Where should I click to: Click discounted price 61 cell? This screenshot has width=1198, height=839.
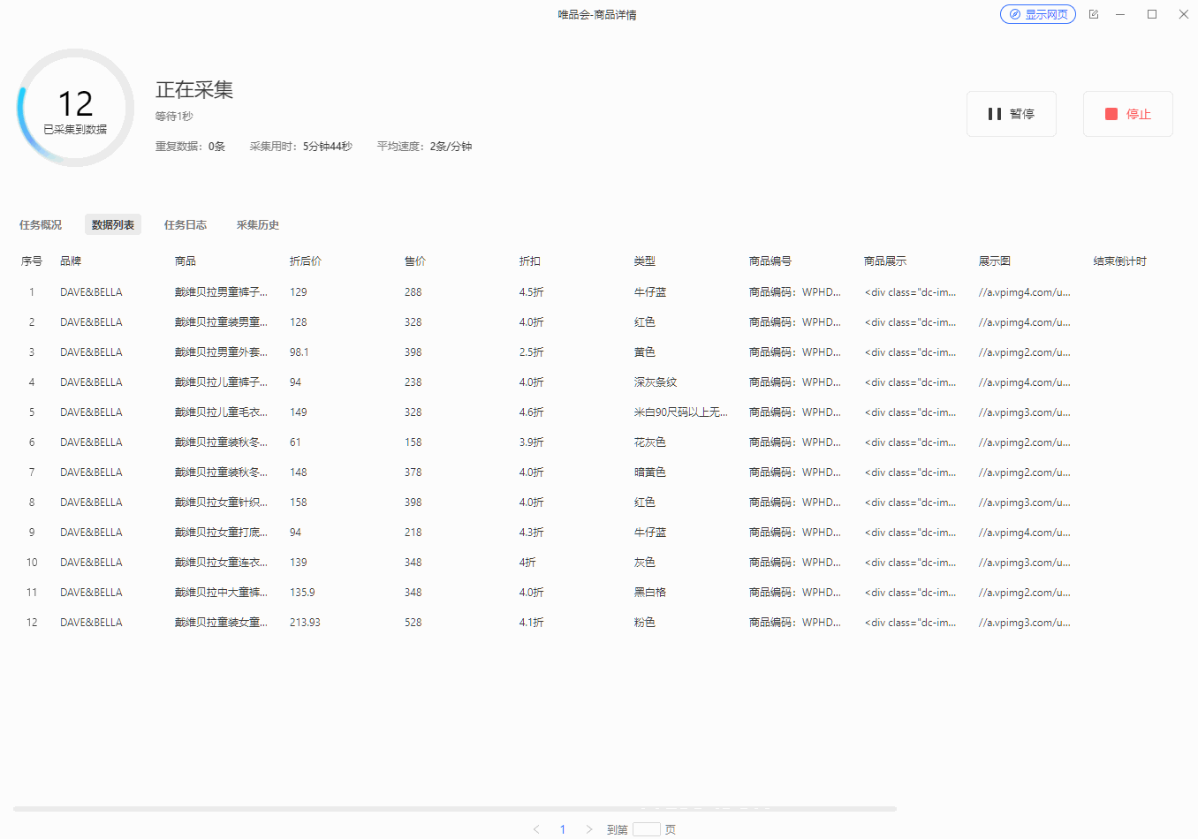pyautogui.click(x=296, y=442)
